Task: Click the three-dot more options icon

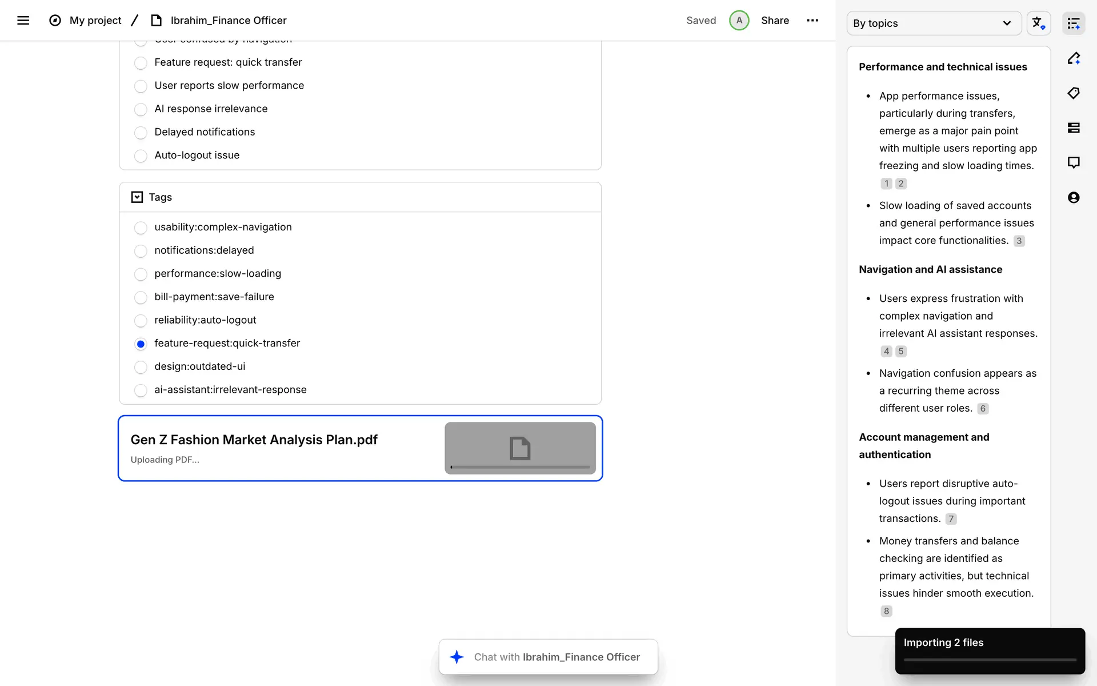Action: pos(812,21)
